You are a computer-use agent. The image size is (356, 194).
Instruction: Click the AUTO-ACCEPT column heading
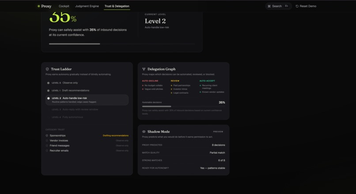tap(207, 81)
